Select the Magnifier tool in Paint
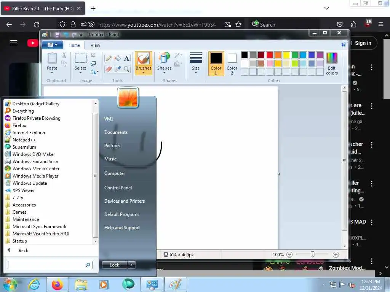This screenshot has width=390, height=292. [x=126, y=69]
